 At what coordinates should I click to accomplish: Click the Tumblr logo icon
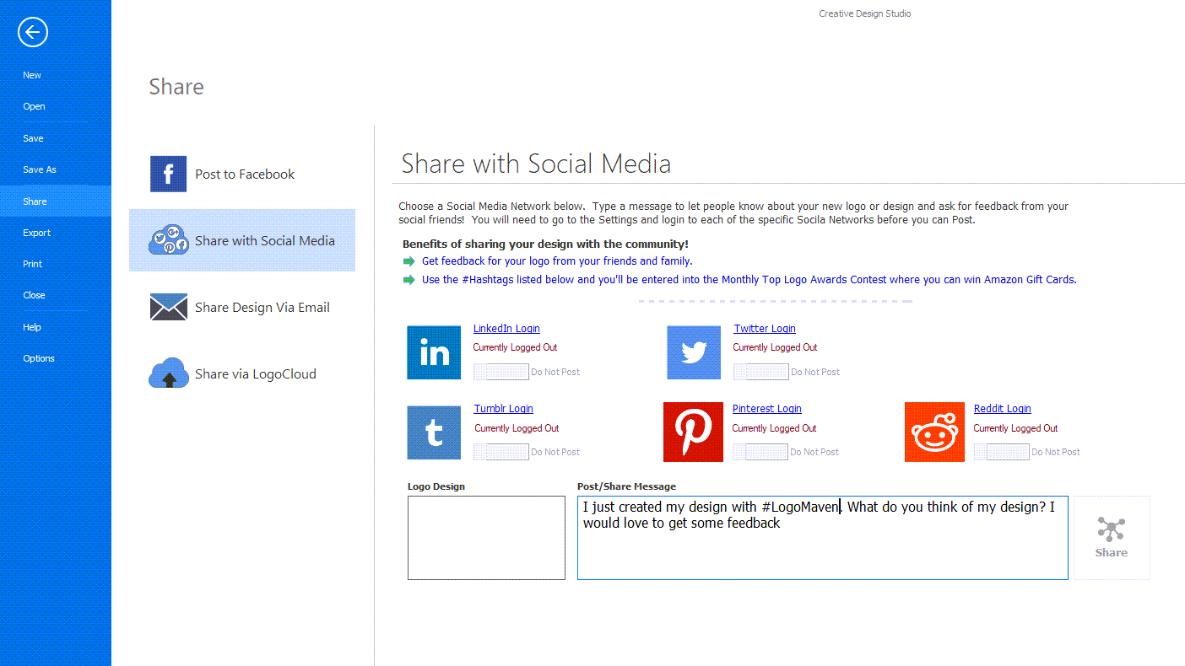(434, 432)
